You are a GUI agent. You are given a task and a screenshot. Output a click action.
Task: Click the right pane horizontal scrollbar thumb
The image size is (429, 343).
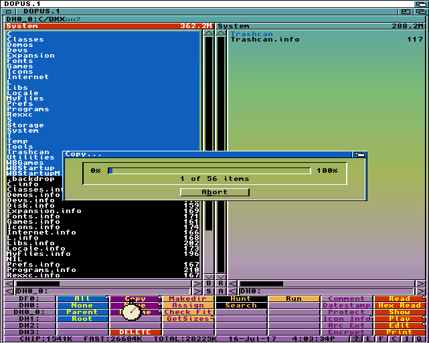click(x=262, y=283)
